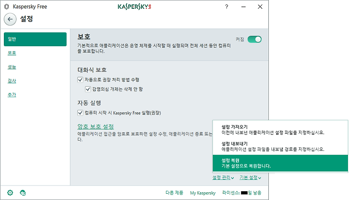Uncheck 컴퓨터 시작 시 Kaspersky Free 실행
This screenshot has height=200, width=350.
[x=80, y=112]
